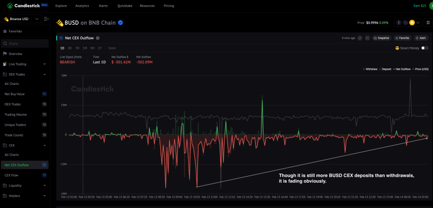
Task: Click the bookmark icon
Action: click(428, 23)
